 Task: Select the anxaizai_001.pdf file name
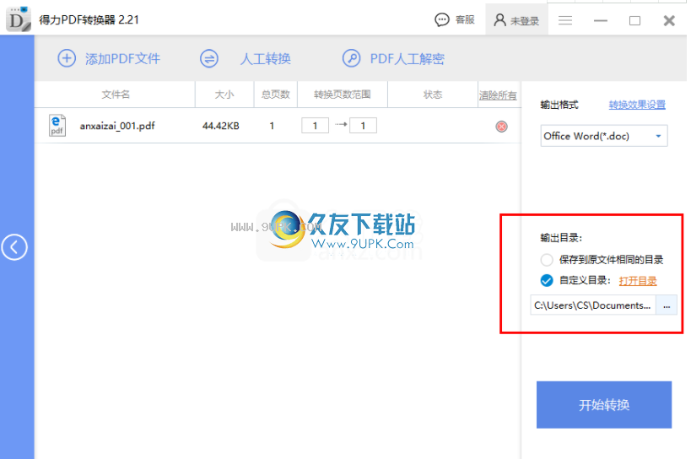click(x=117, y=126)
